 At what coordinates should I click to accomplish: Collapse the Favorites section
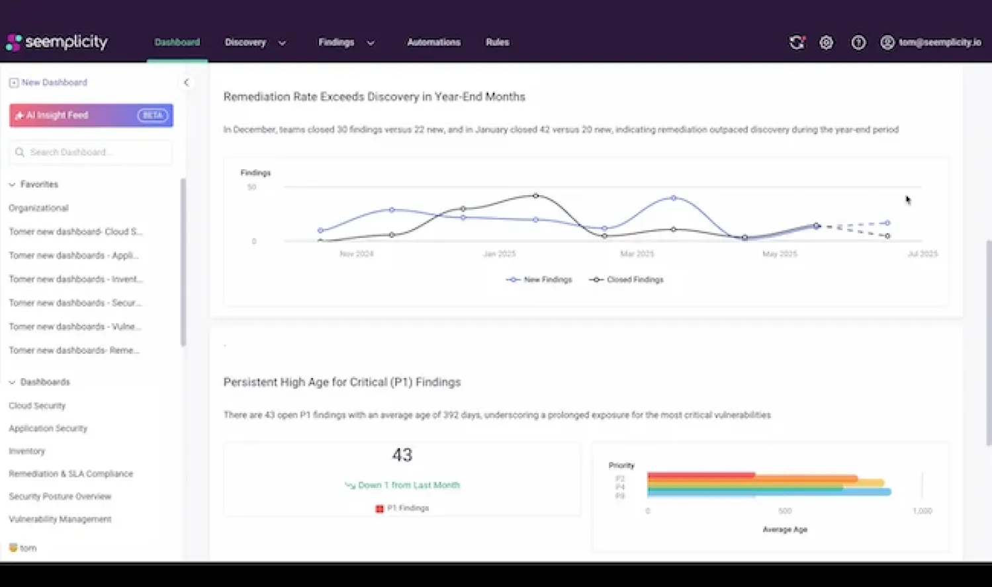pos(11,184)
